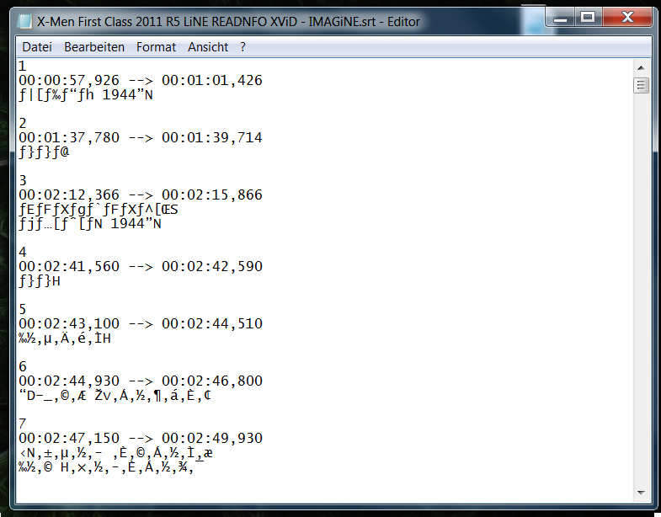Open the ? help menu
The width and height of the screenshot is (661, 517).
[243, 47]
